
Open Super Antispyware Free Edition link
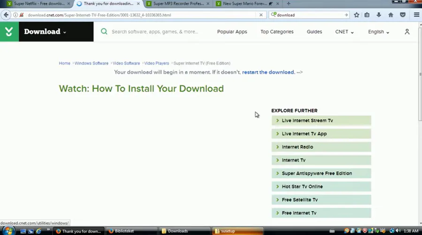tap(321, 173)
